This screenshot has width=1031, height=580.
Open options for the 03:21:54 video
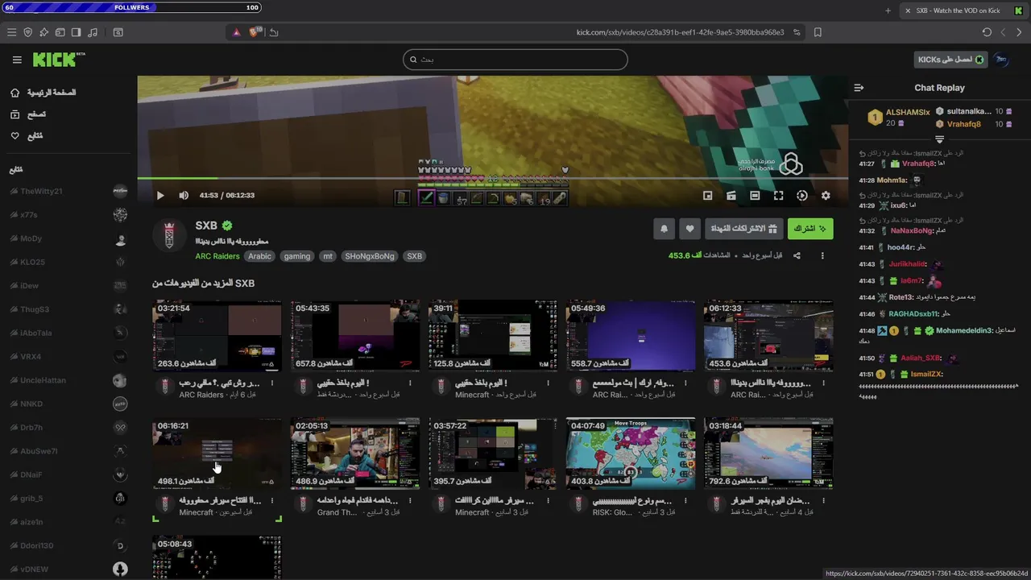pos(272,383)
